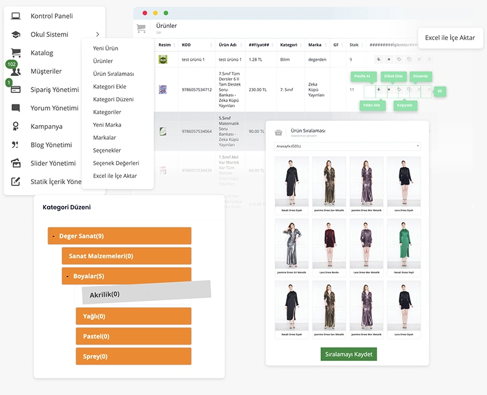
Task: Click the Sipariş Yönetimi card icon
Action: point(16,89)
